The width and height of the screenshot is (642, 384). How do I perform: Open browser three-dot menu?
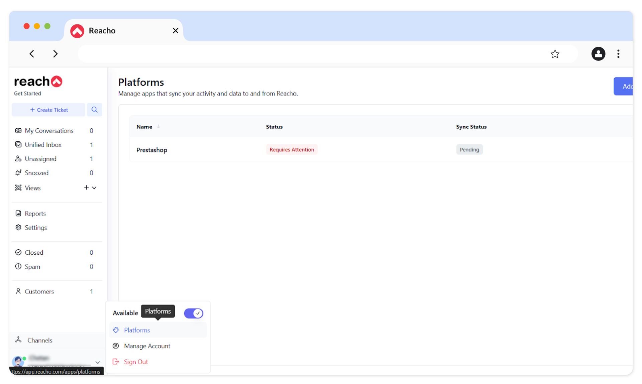point(618,54)
